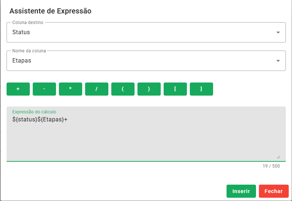Focus the Expressão do cálculo text area
The height and width of the screenshot is (201, 292).
click(x=145, y=138)
